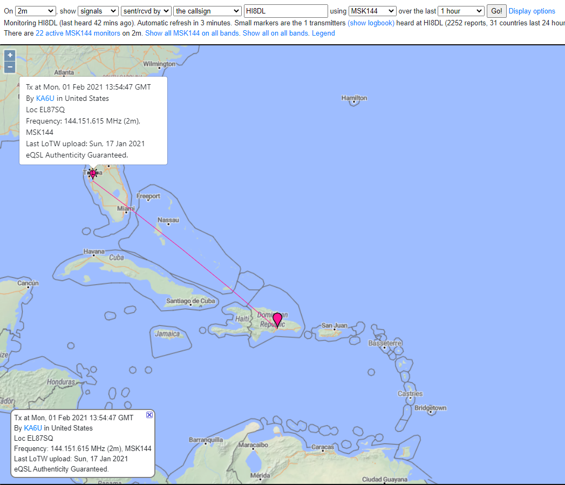
Task: Change the MSK144 mode dropdown
Action: point(372,11)
